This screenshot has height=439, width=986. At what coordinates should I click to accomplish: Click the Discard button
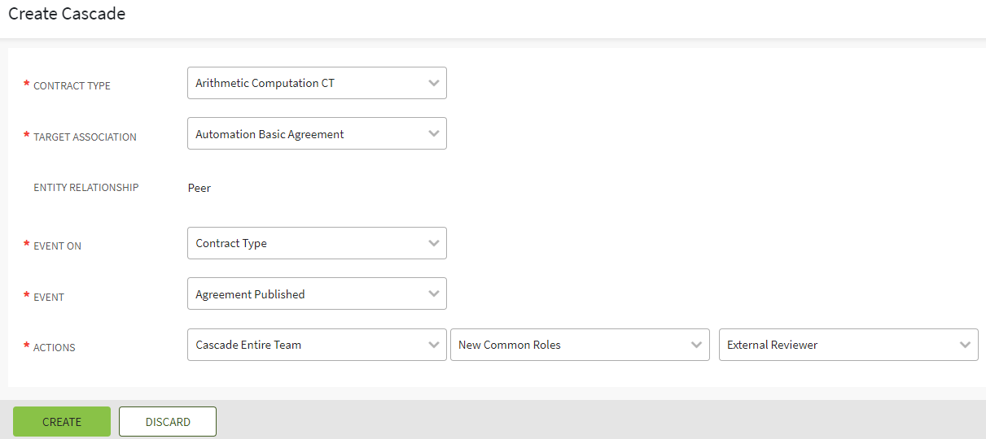[x=168, y=422]
